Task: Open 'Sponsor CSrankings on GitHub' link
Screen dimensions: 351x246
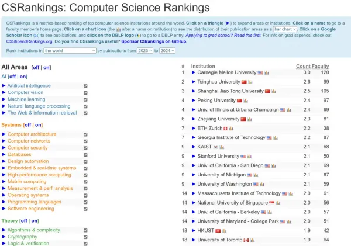Action: pyautogui.click(x=154, y=41)
